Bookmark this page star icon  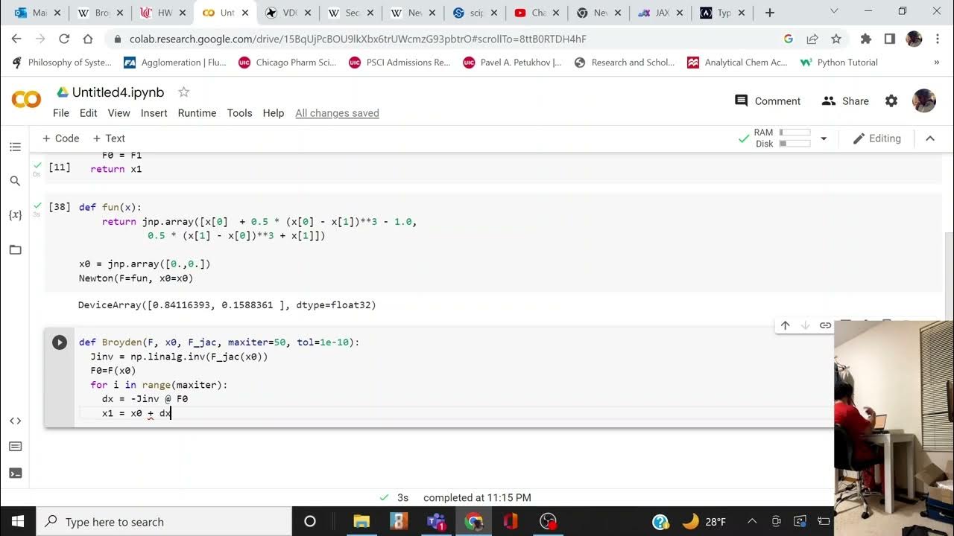(x=836, y=39)
